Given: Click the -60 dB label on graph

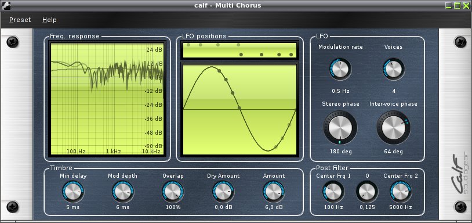Looking at the screenshot, I should click(x=153, y=146).
